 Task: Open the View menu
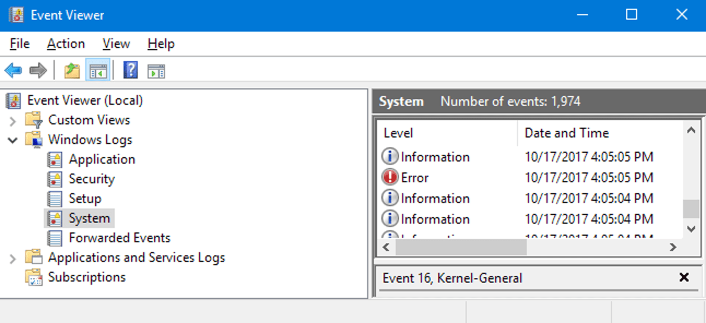tap(116, 43)
